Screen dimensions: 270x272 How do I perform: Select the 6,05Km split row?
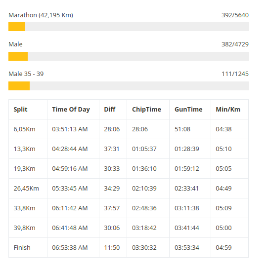pos(129,129)
